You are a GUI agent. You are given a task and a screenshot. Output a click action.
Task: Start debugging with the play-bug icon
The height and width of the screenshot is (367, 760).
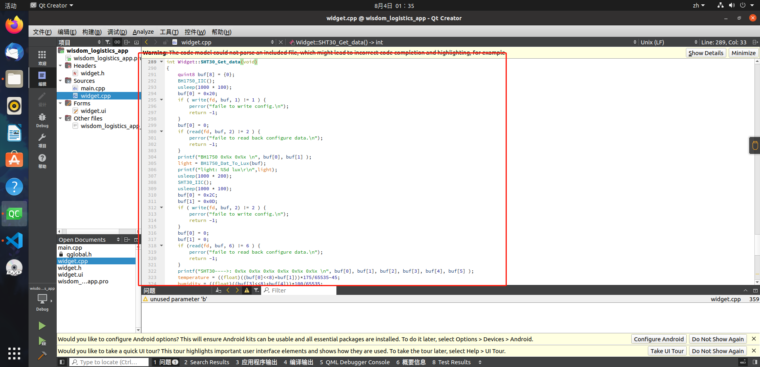(42, 341)
